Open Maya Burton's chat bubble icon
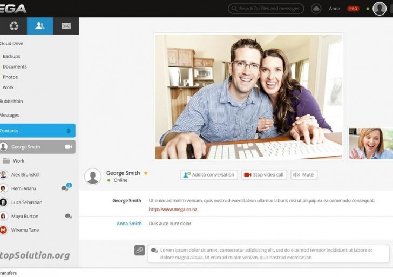Screen dimensions: 393x277 pos(69,216)
